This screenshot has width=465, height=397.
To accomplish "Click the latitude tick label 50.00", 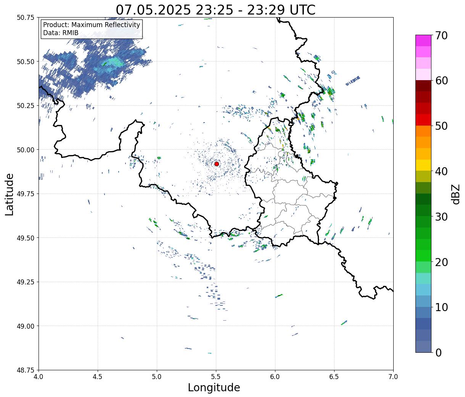I will coord(26,150).
